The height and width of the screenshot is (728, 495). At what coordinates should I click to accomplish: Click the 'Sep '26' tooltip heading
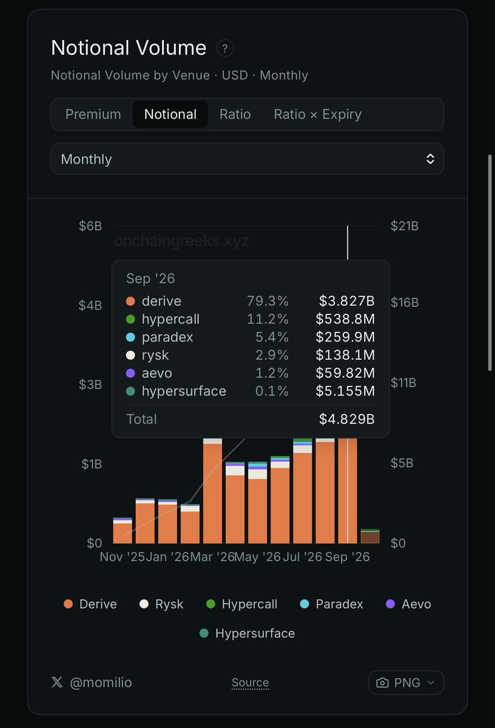coord(150,278)
